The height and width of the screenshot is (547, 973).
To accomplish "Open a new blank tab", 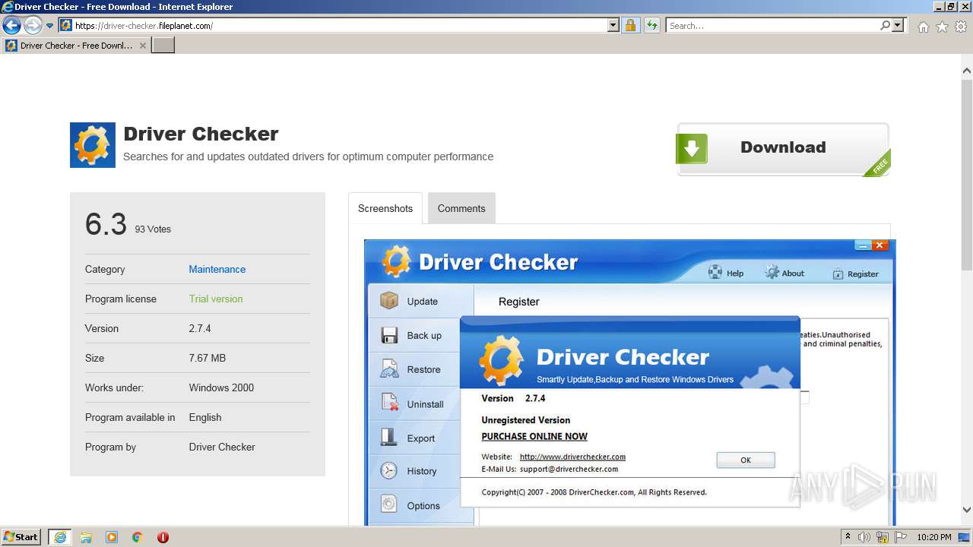I will coord(163,46).
